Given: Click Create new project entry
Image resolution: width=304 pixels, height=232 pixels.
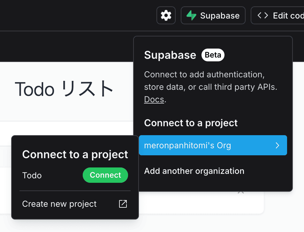Looking at the screenshot, I should 75,204.
